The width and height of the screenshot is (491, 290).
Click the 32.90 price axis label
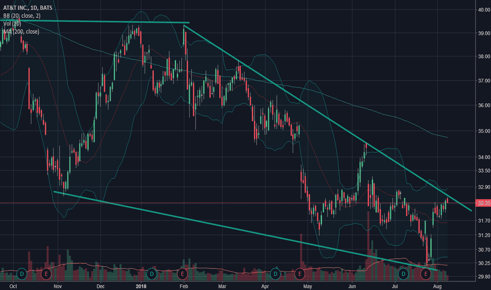click(484, 187)
